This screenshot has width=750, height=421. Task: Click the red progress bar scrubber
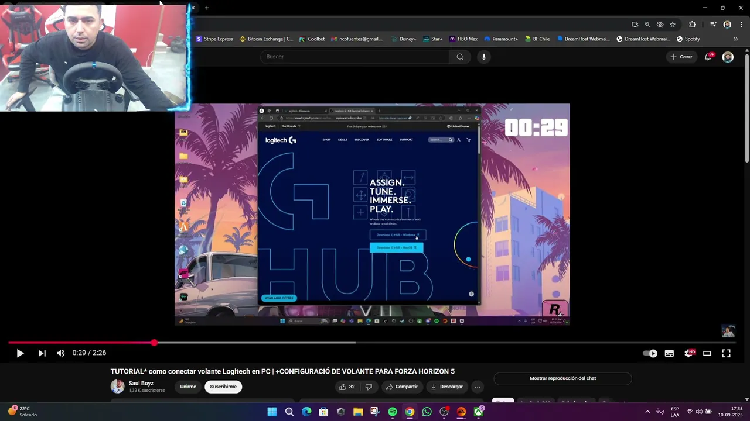coord(154,343)
